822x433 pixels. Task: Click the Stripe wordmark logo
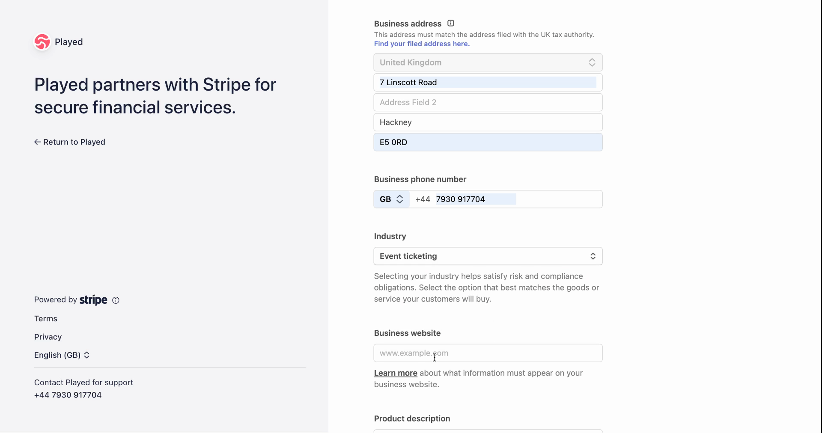coord(93,300)
